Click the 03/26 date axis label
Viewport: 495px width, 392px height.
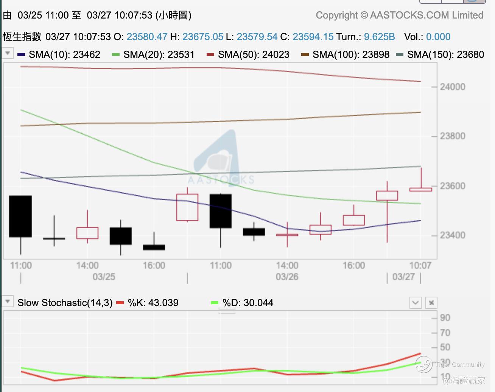(287, 277)
